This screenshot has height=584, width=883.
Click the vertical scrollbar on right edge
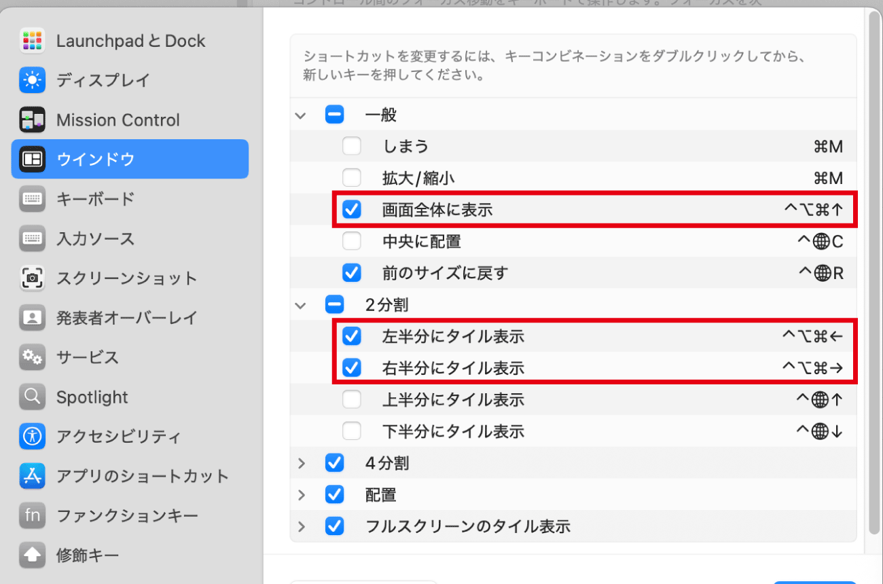click(x=874, y=272)
